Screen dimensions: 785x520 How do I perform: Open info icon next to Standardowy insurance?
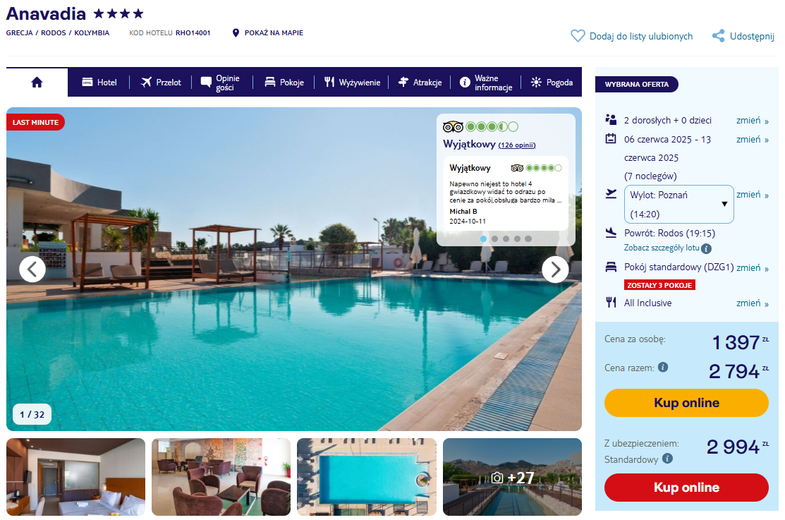pos(667,458)
